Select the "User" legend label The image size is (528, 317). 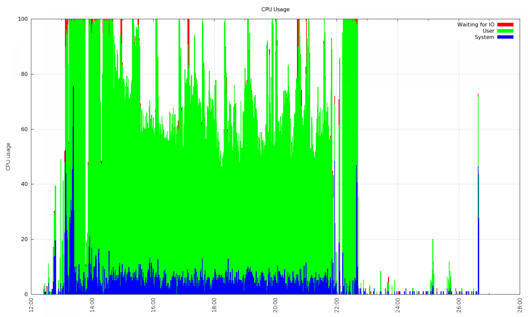[488, 31]
